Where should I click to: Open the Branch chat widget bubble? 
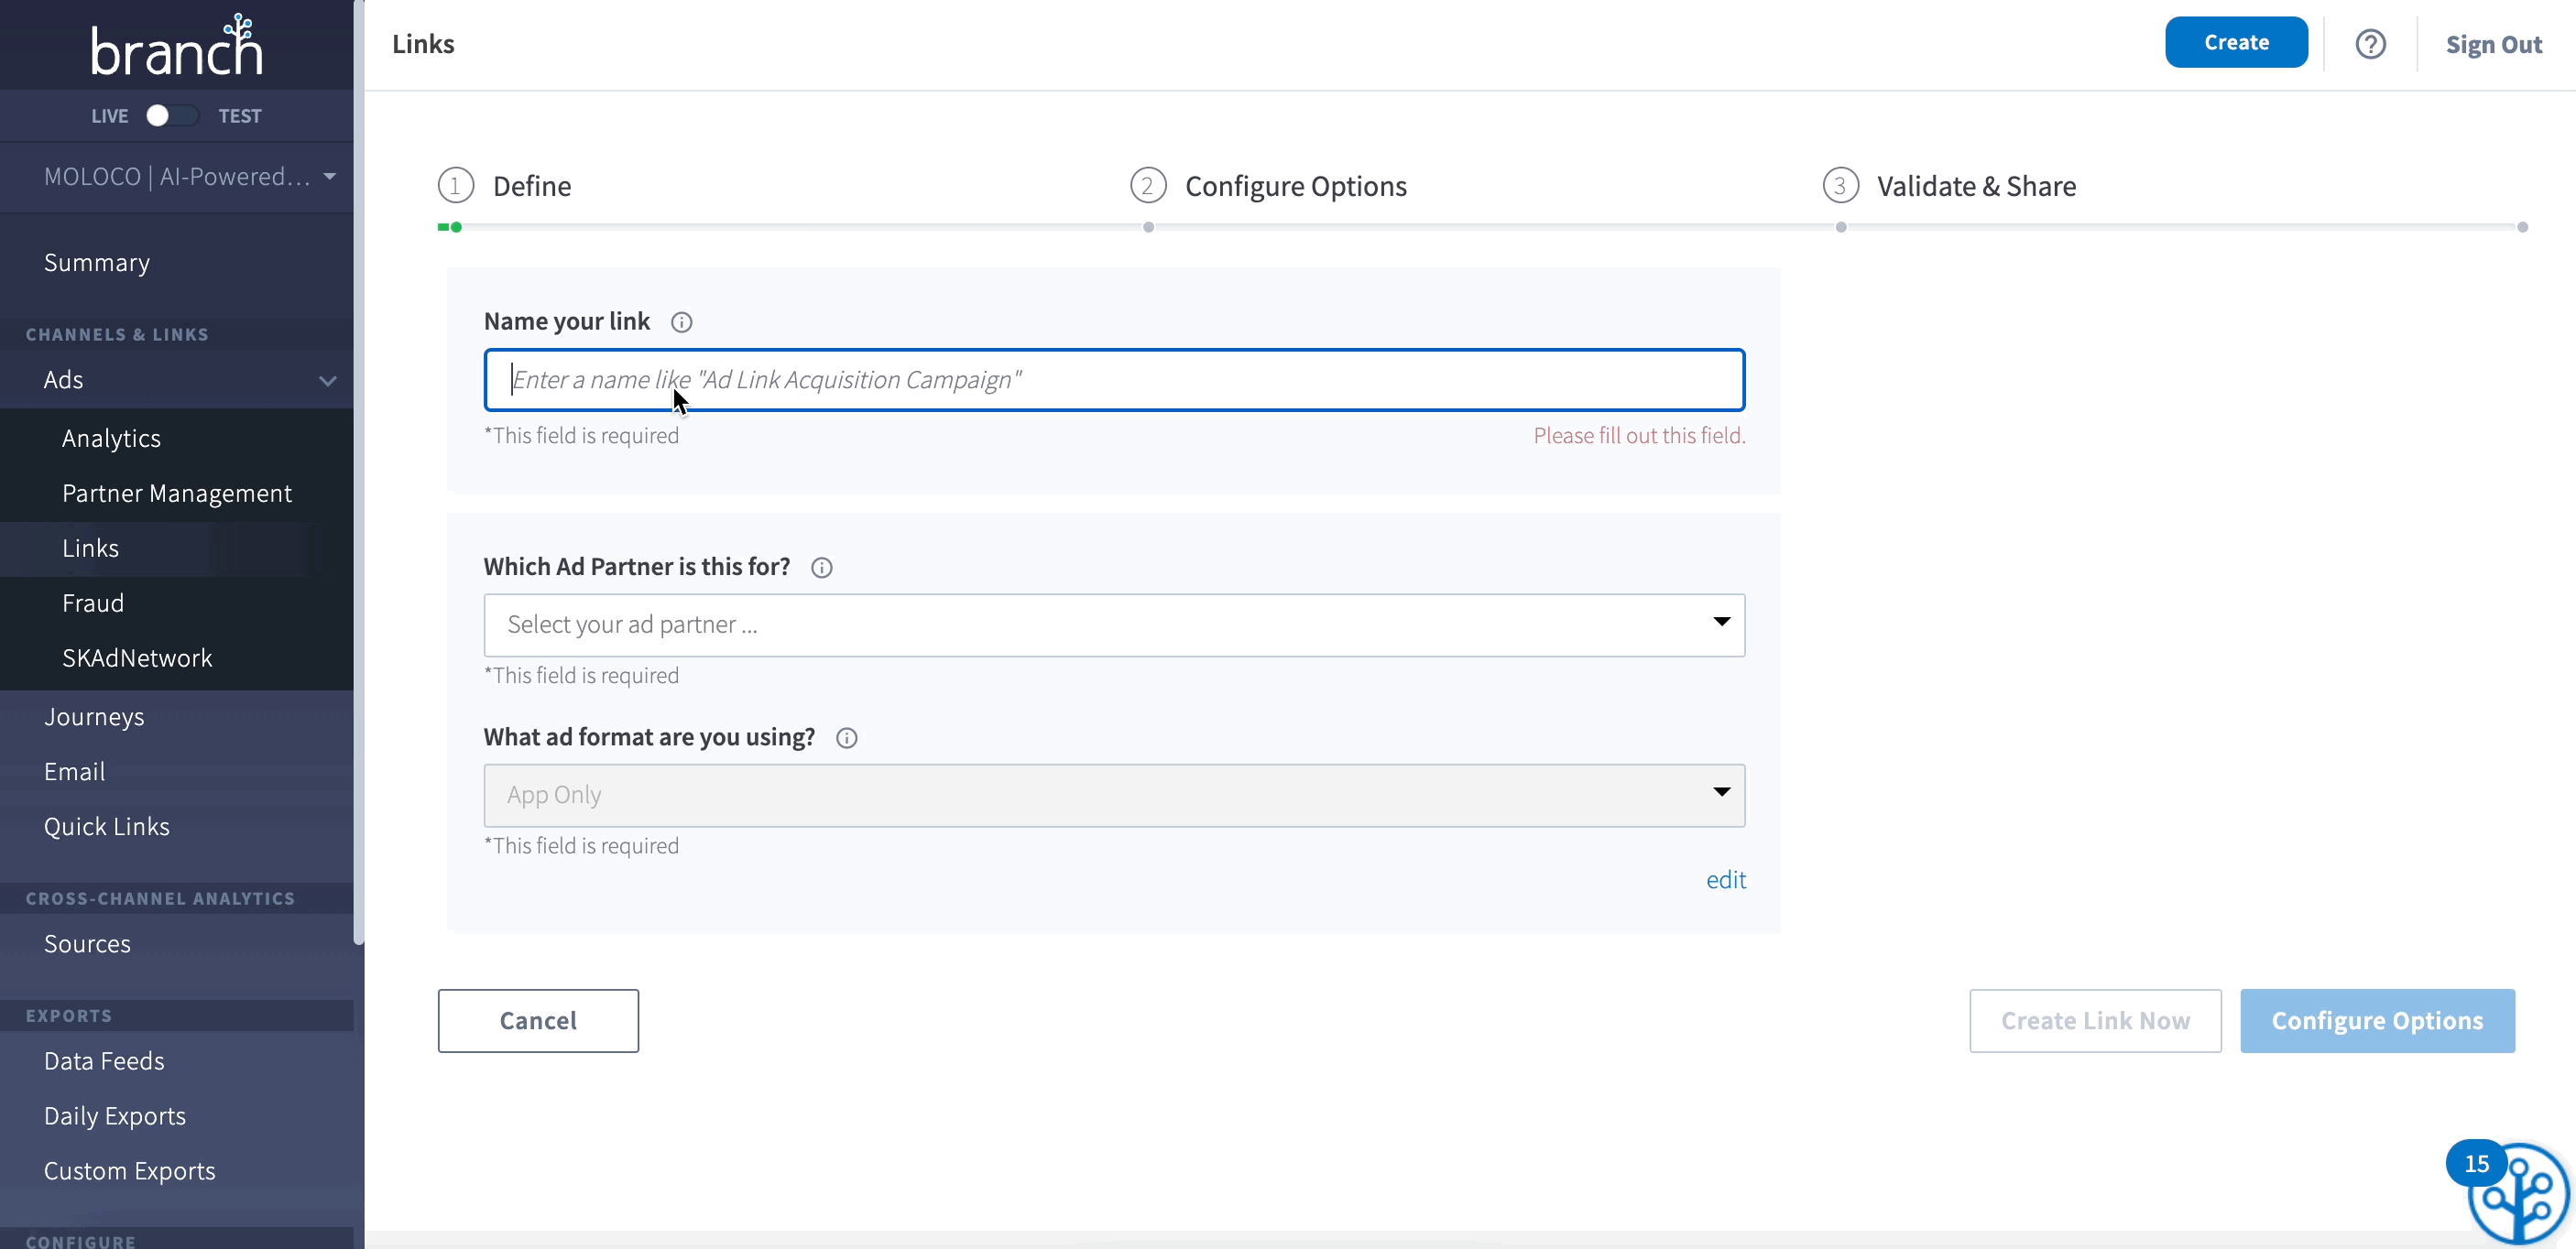pyautogui.click(x=2518, y=1193)
